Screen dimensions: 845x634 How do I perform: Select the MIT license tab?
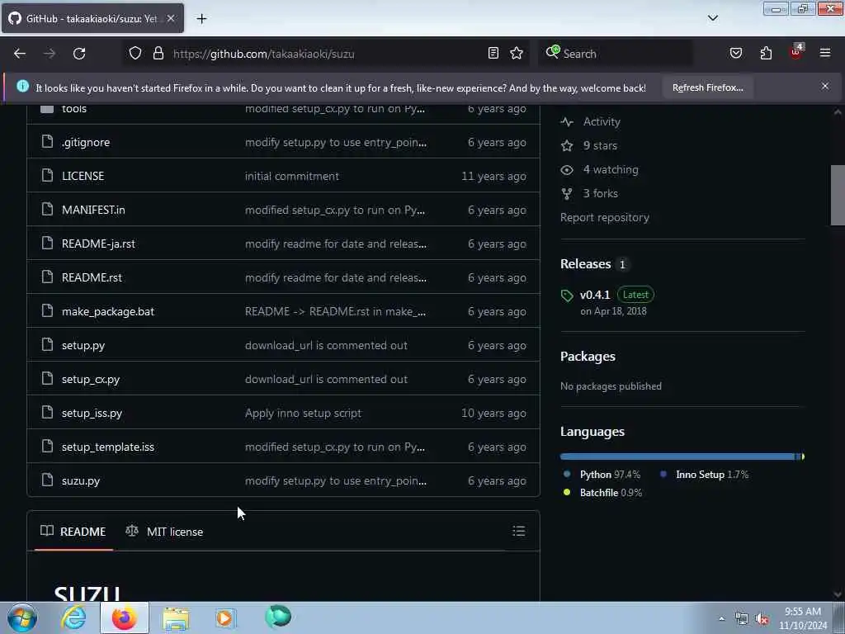(x=164, y=532)
